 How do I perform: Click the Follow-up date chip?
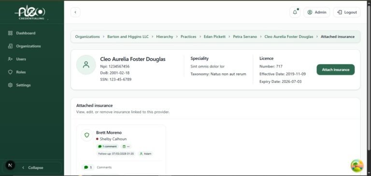pos(116,154)
